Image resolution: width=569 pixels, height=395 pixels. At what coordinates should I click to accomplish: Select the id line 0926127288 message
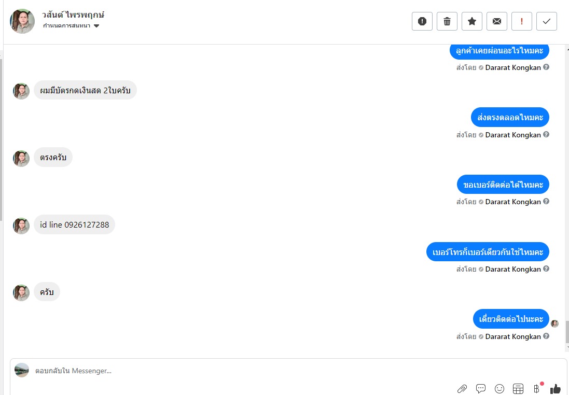[x=74, y=224]
